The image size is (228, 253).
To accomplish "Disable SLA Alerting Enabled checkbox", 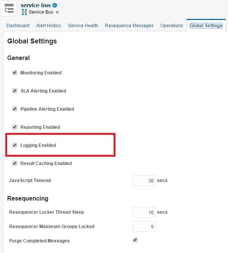I will coord(15,91).
